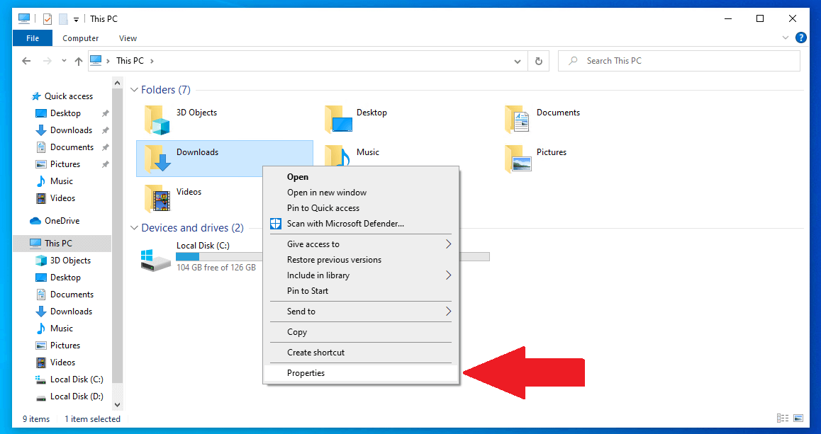
Task: Switch to the View ribbon tab
Action: click(x=128, y=38)
